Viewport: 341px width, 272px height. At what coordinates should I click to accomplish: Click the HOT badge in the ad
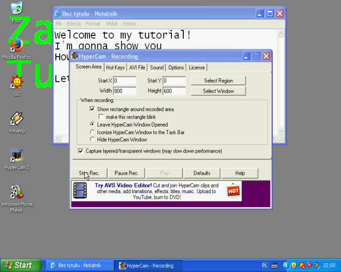tap(233, 191)
